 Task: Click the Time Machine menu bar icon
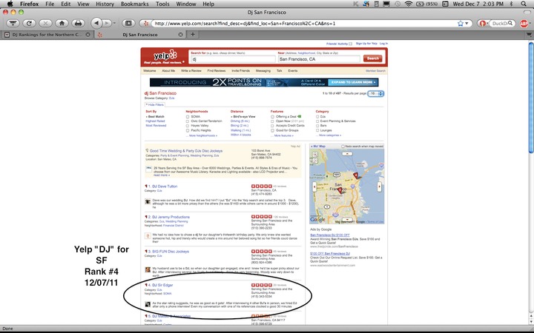click(x=398, y=4)
